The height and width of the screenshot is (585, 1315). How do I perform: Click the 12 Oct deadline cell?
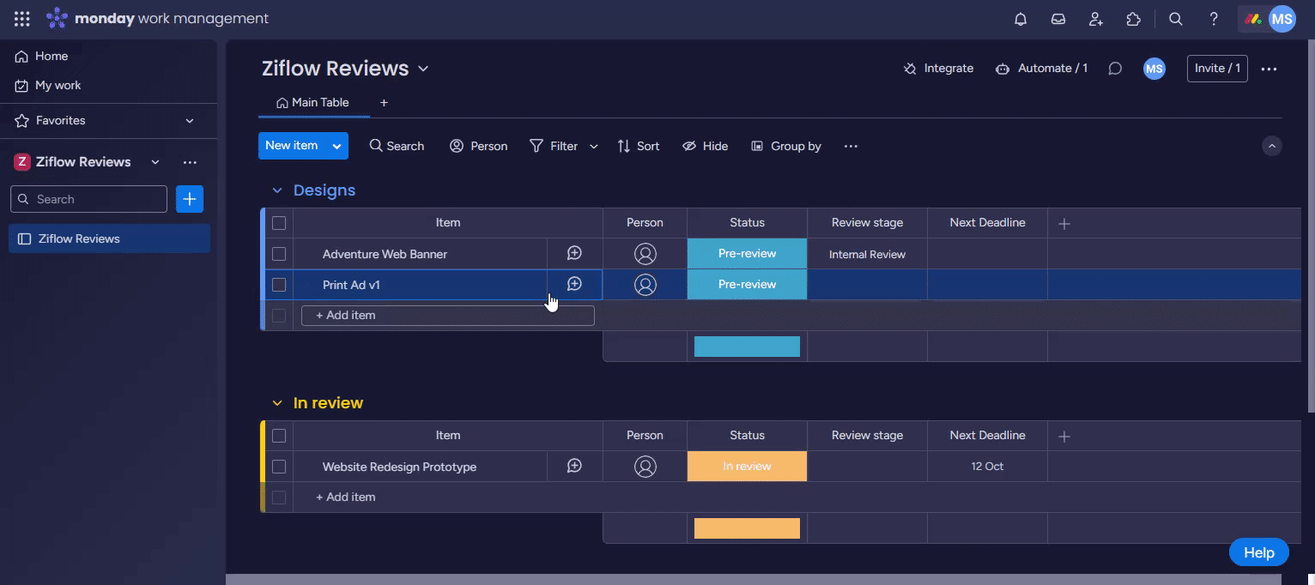pos(987,467)
